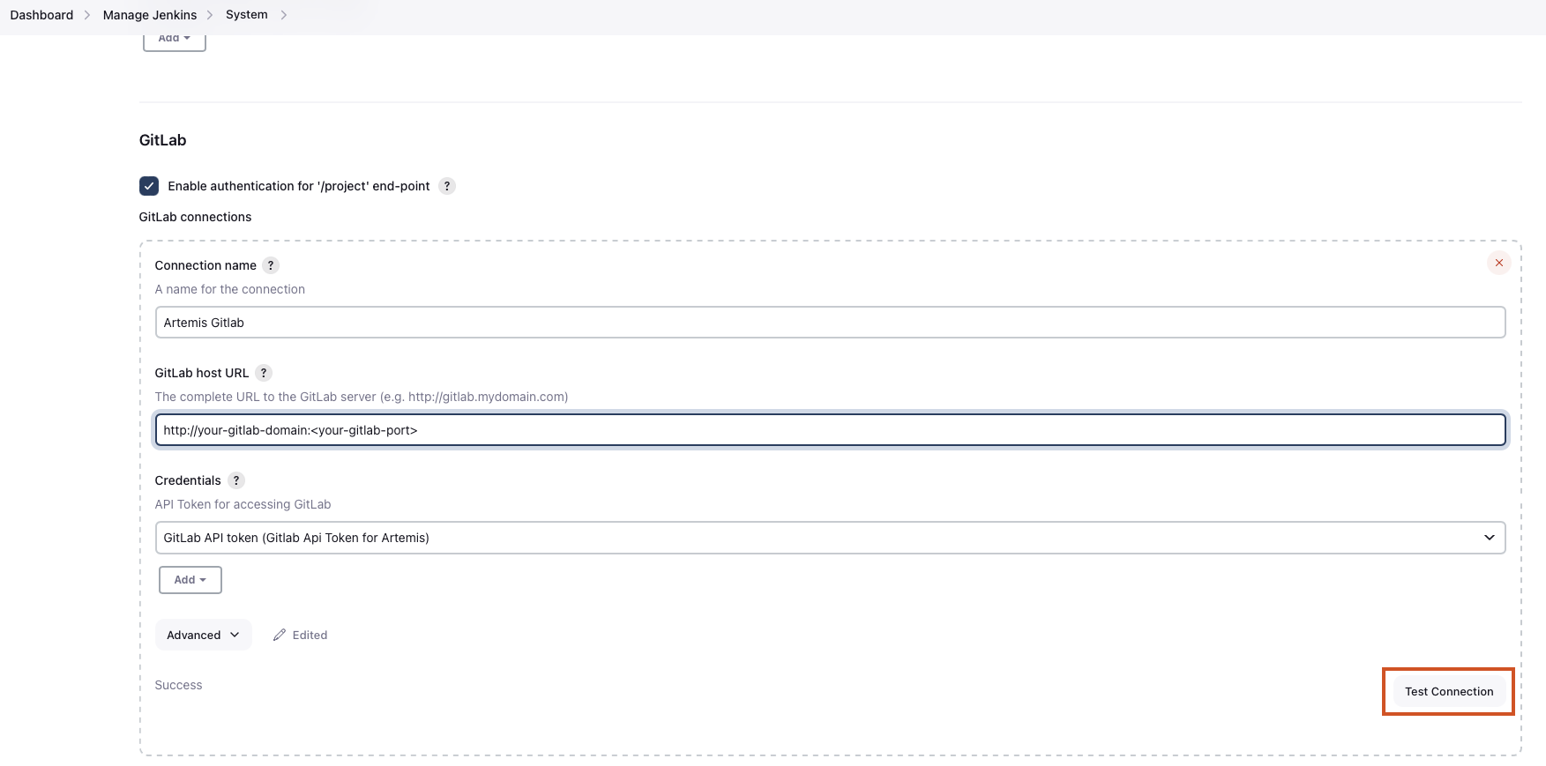Open breadcrumb chevron after System

(283, 15)
